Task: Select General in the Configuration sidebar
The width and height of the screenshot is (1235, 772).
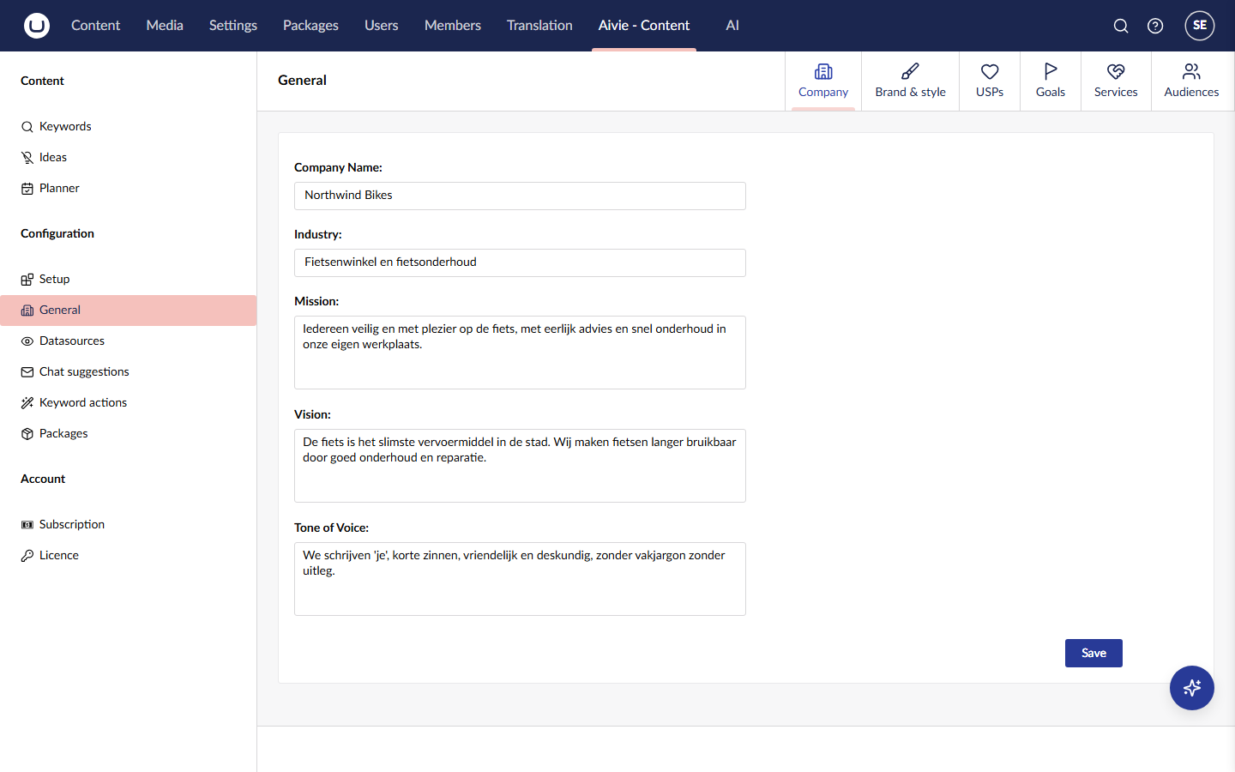Action: (x=129, y=311)
